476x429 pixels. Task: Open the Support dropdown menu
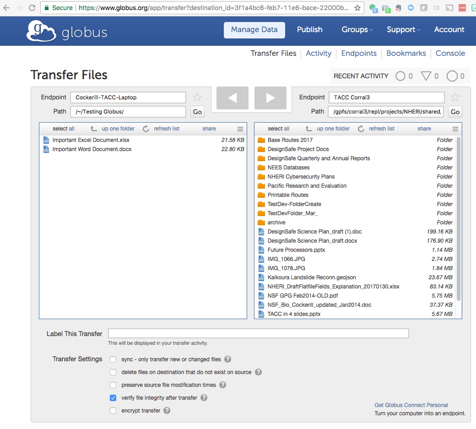403,29
